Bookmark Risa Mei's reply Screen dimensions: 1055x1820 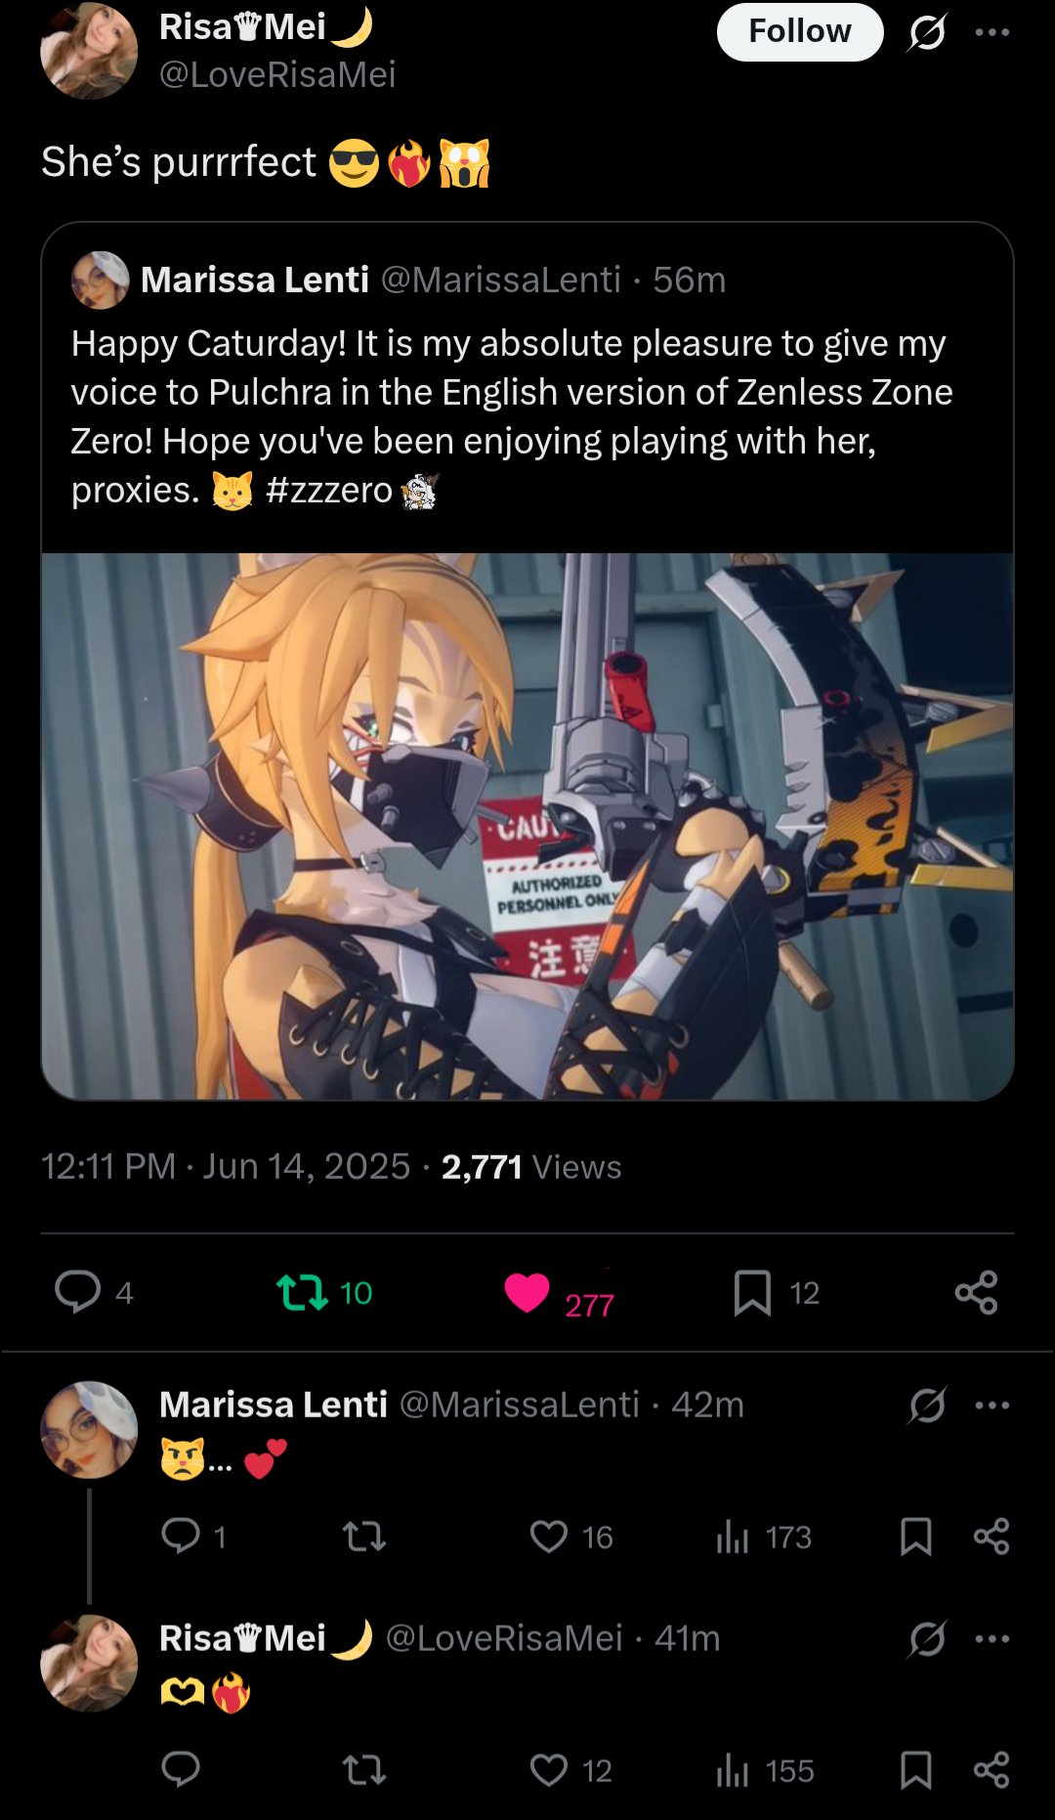[x=915, y=1770]
